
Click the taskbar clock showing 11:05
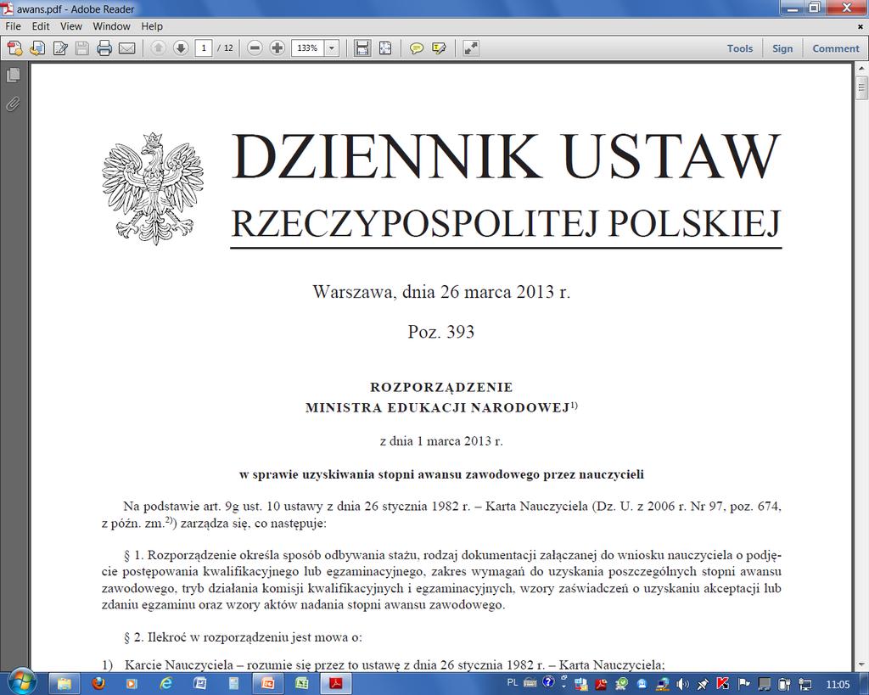click(838, 685)
